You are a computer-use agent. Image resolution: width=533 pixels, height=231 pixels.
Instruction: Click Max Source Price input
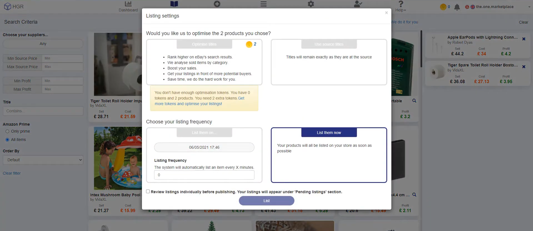[62, 67]
